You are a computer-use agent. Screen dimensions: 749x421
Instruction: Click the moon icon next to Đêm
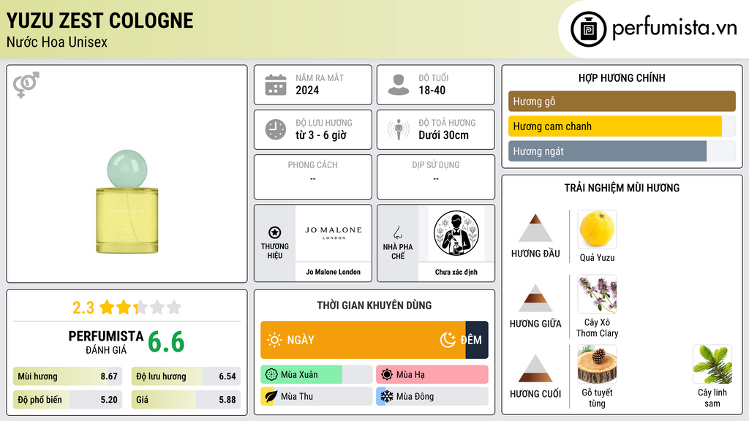tap(448, 340)
